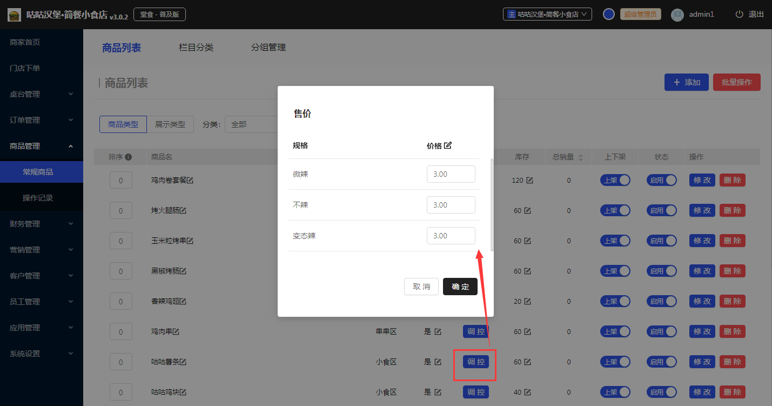This screenshot has width=772, height=406.
Task: Click the sort arrows beside 总销量
Action: [581, 157]
